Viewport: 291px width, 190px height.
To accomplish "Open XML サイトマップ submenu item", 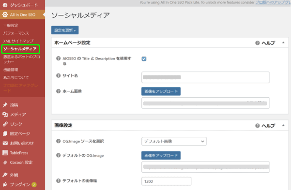I will point(18,41).
